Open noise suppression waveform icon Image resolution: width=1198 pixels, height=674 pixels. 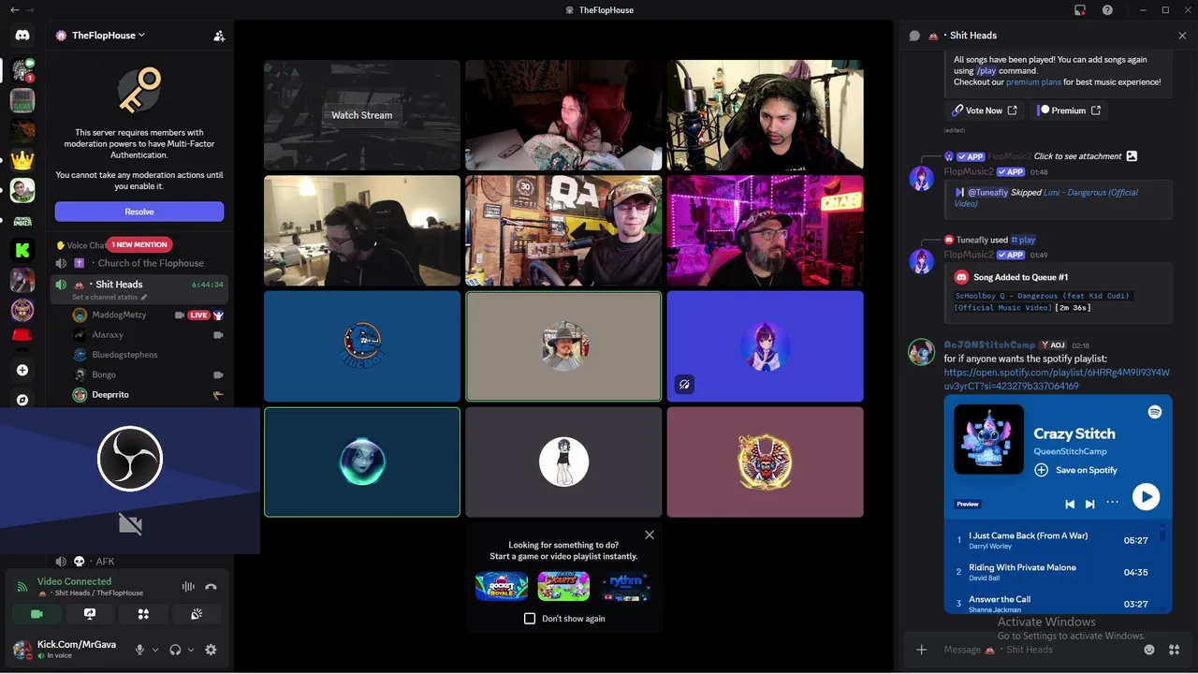coord(188,587)
